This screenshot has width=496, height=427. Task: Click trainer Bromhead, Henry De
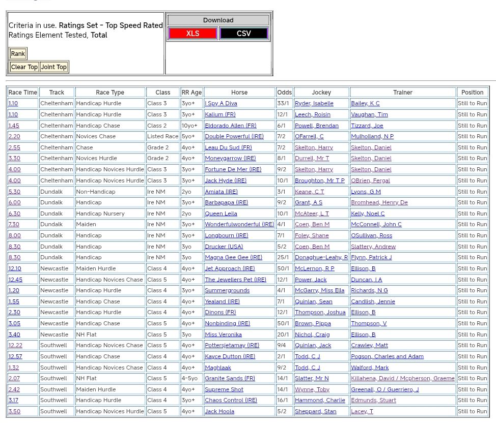tap(379, 203)
